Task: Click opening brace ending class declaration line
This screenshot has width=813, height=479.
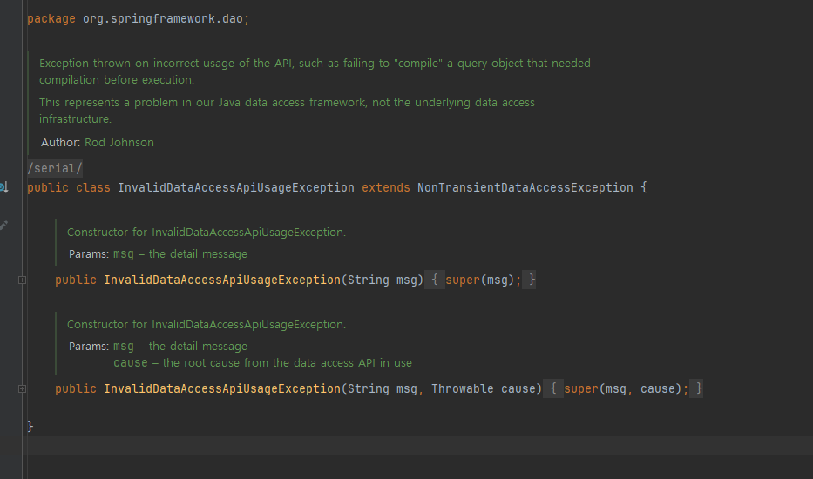Action: (x=644, y=187)
